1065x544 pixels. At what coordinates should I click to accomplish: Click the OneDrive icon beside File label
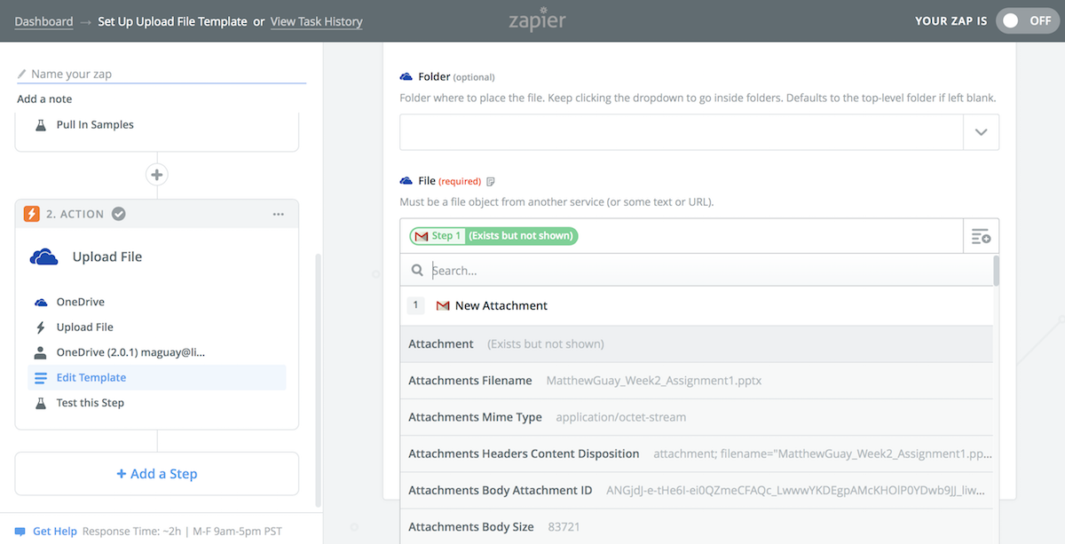click(x=406, y=181)
